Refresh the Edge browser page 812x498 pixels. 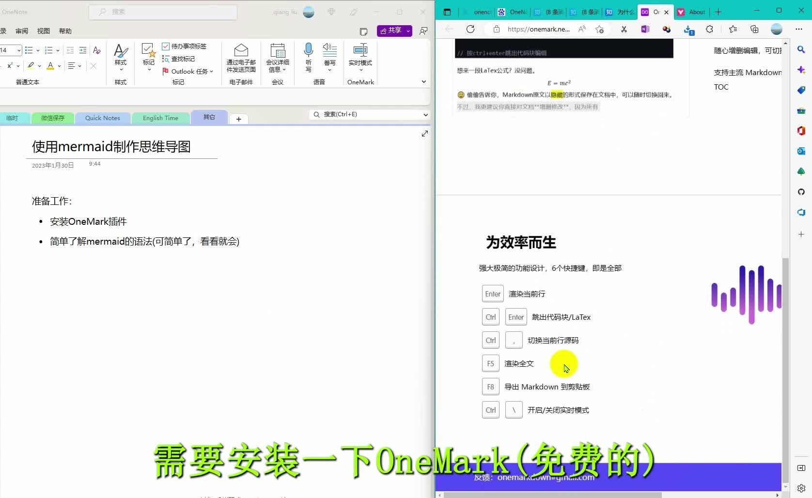pyautogui.click(x=470, y=29)
